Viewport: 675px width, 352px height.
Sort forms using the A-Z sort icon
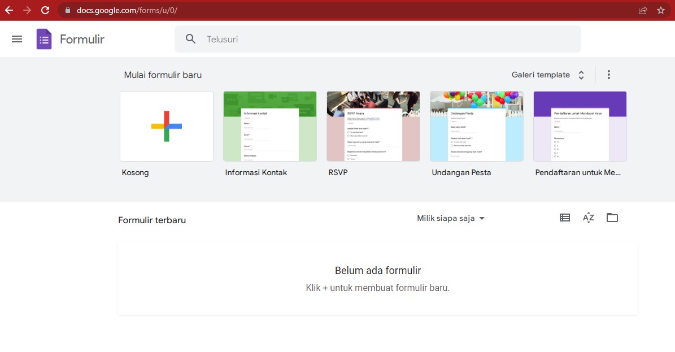(588, 217)
